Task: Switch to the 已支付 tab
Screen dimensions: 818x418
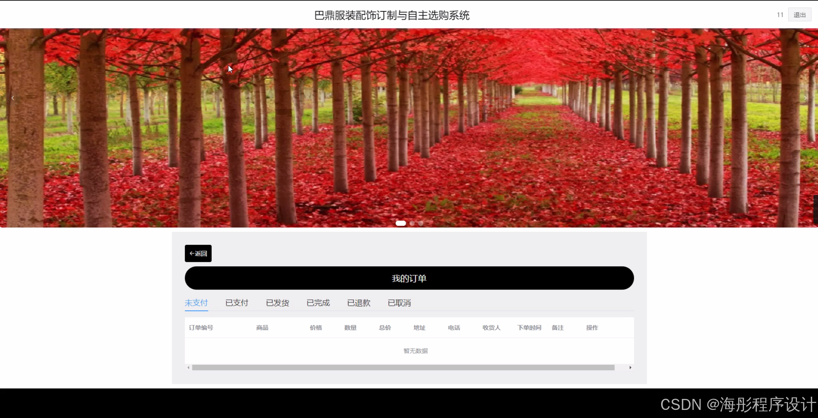Action: [237, 303]
